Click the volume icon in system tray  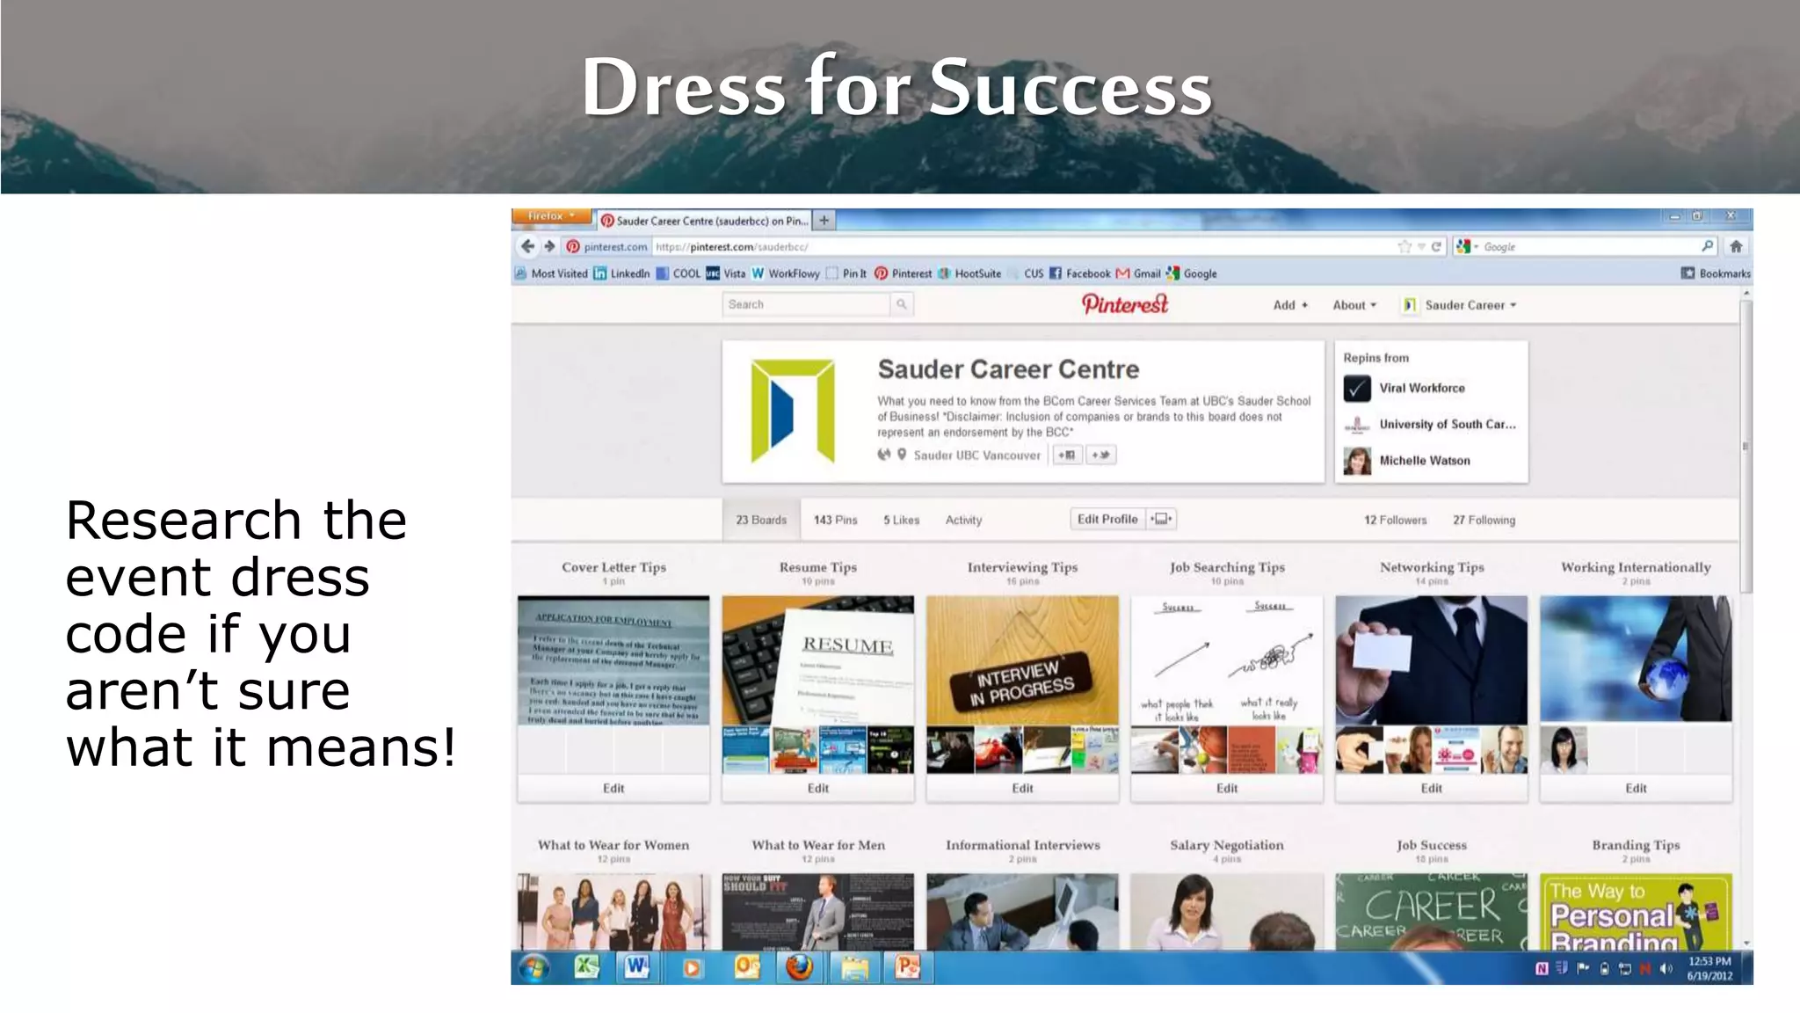[x=1666, y=969]
